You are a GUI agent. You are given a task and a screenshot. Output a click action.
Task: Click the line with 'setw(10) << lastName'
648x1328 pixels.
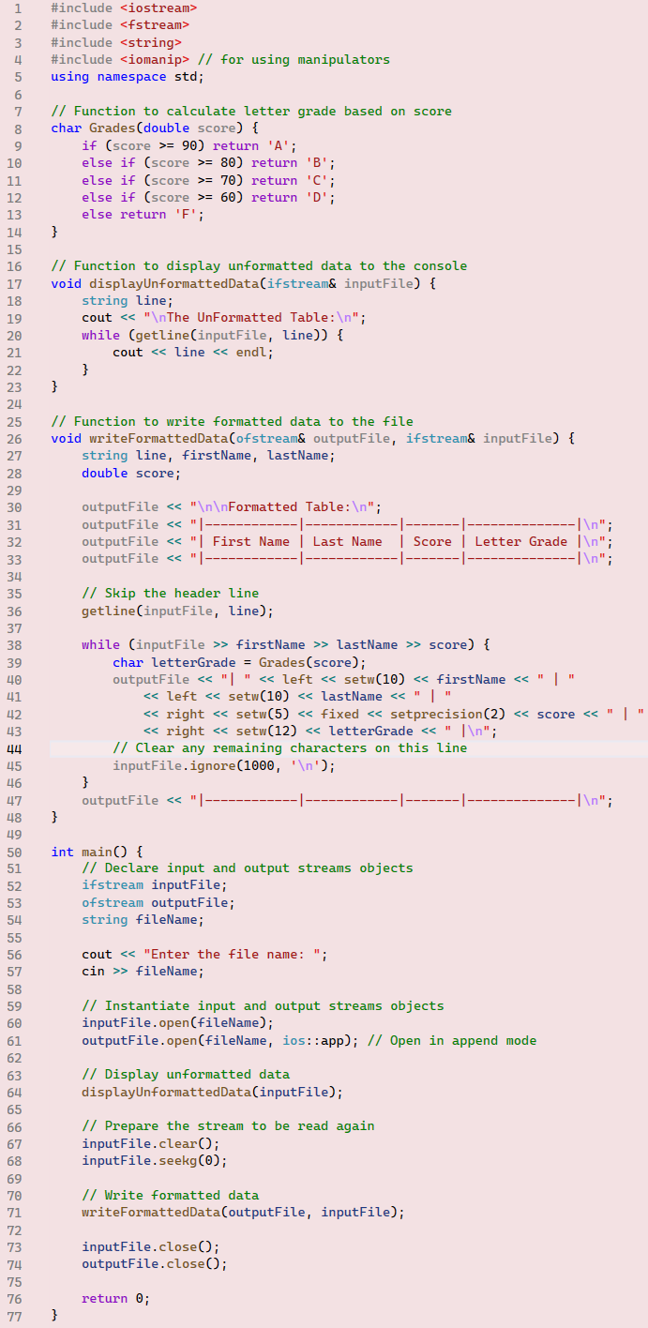coord(297,696)
